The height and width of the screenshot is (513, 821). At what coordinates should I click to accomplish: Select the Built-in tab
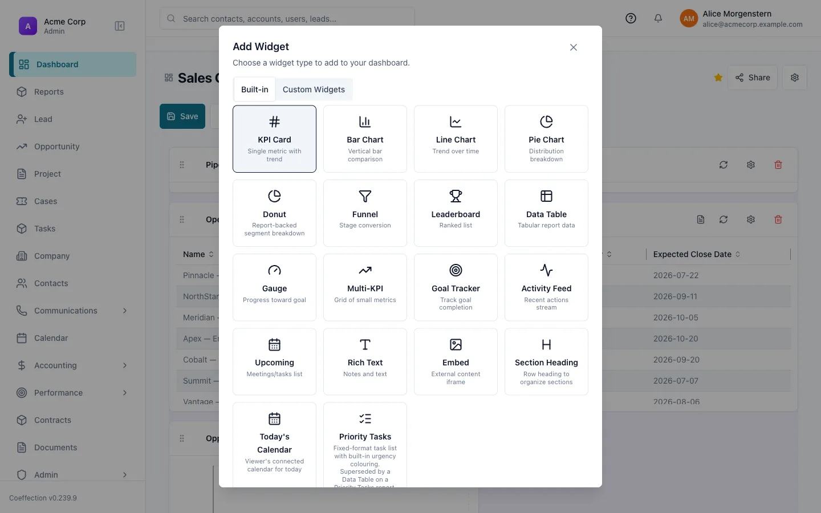255,89
